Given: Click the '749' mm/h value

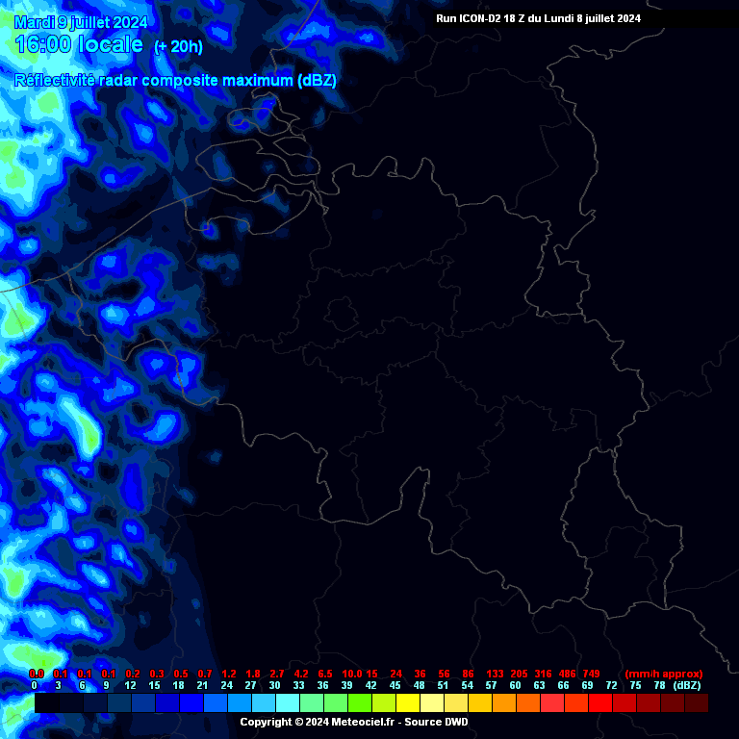Looking at the screenshot, I should pos(591,674).
